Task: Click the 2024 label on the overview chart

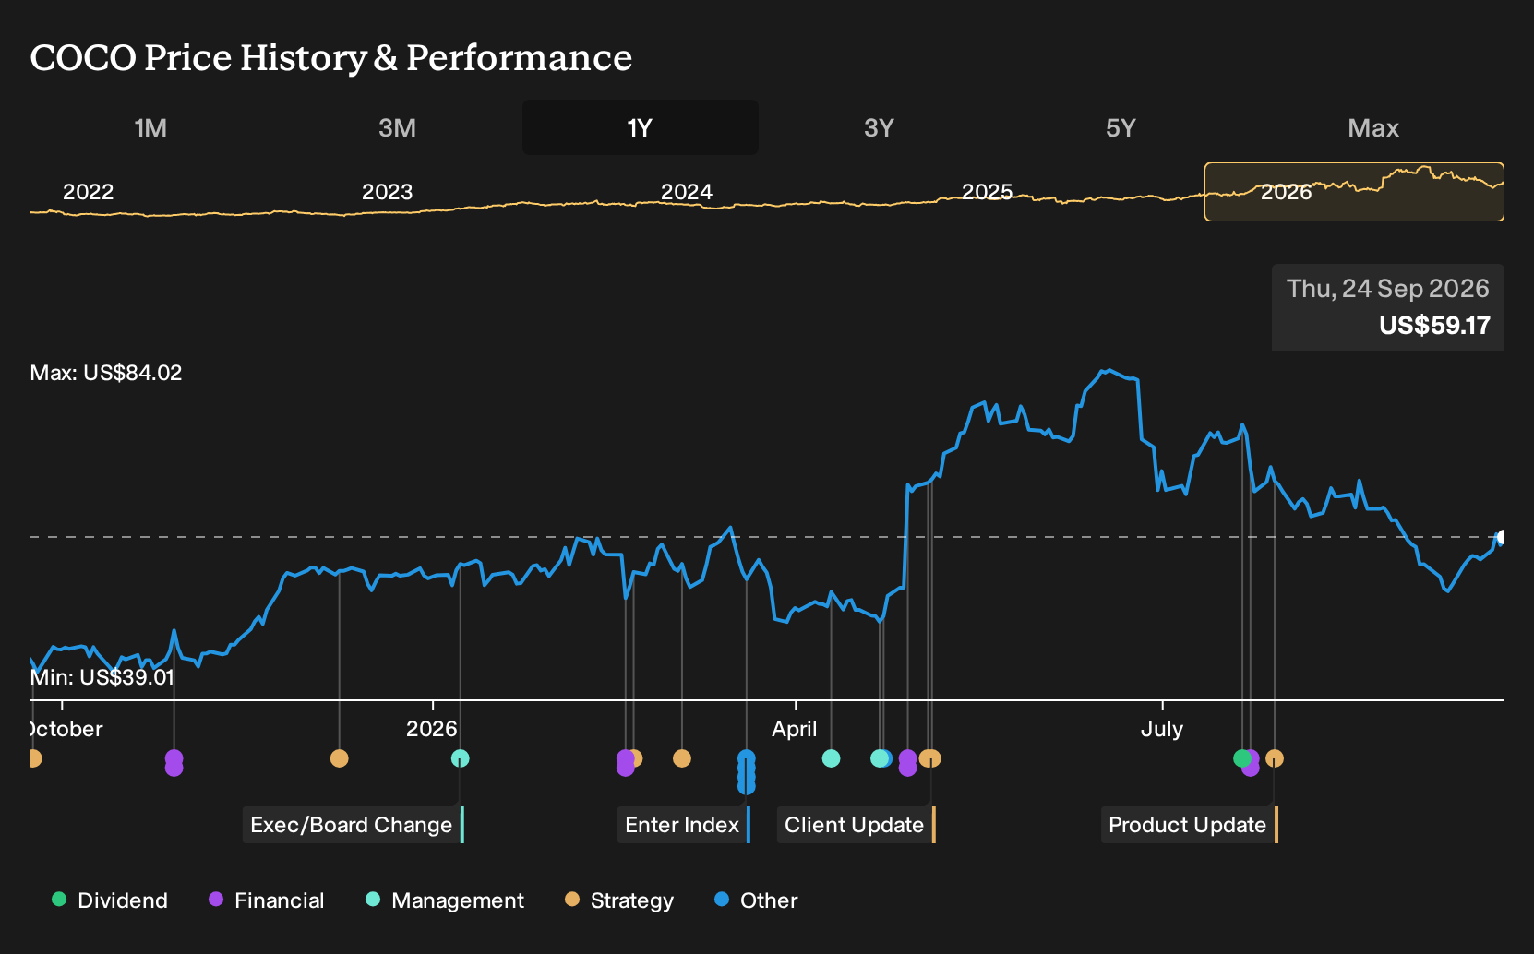Action: click(x=687, y=192)
